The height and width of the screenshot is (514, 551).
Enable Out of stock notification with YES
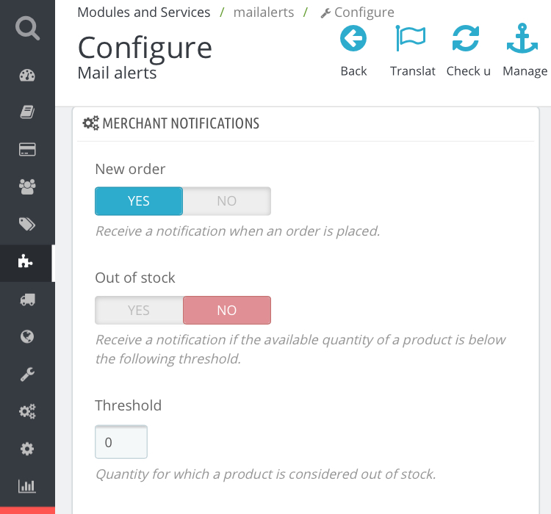pyautogui.click(x=139, y=311)
